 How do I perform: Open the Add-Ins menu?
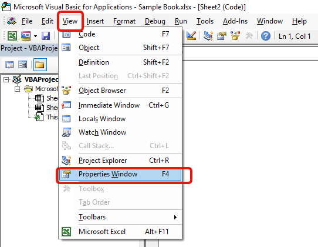click(235, 21)
